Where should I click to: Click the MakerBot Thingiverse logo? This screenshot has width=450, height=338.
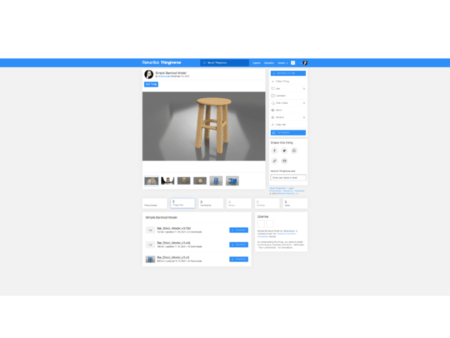point(161,62)
